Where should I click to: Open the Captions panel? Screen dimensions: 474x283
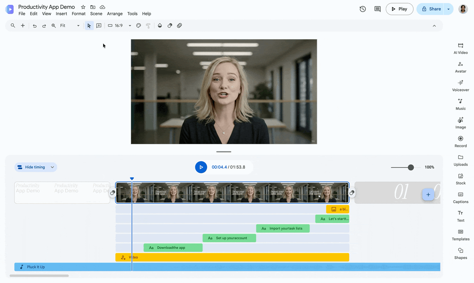pos(461,198)
